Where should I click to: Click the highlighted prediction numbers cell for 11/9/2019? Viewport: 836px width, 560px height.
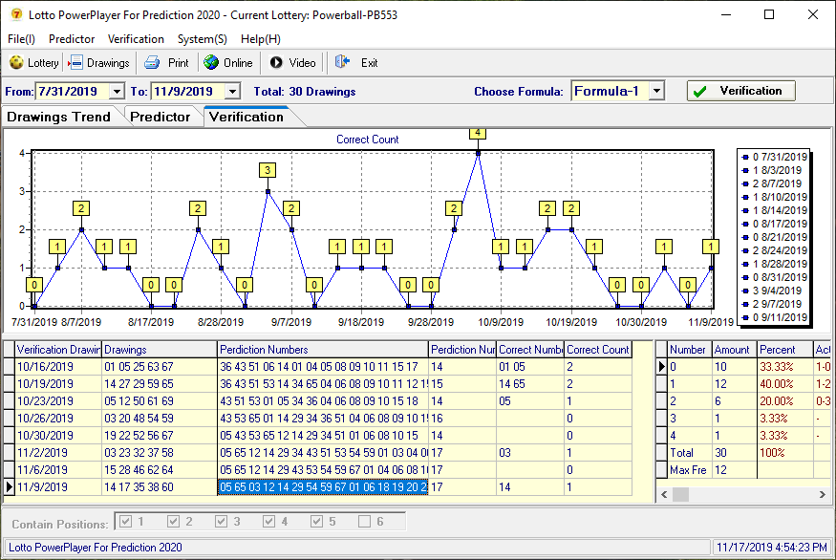click(x=323, y=487)
